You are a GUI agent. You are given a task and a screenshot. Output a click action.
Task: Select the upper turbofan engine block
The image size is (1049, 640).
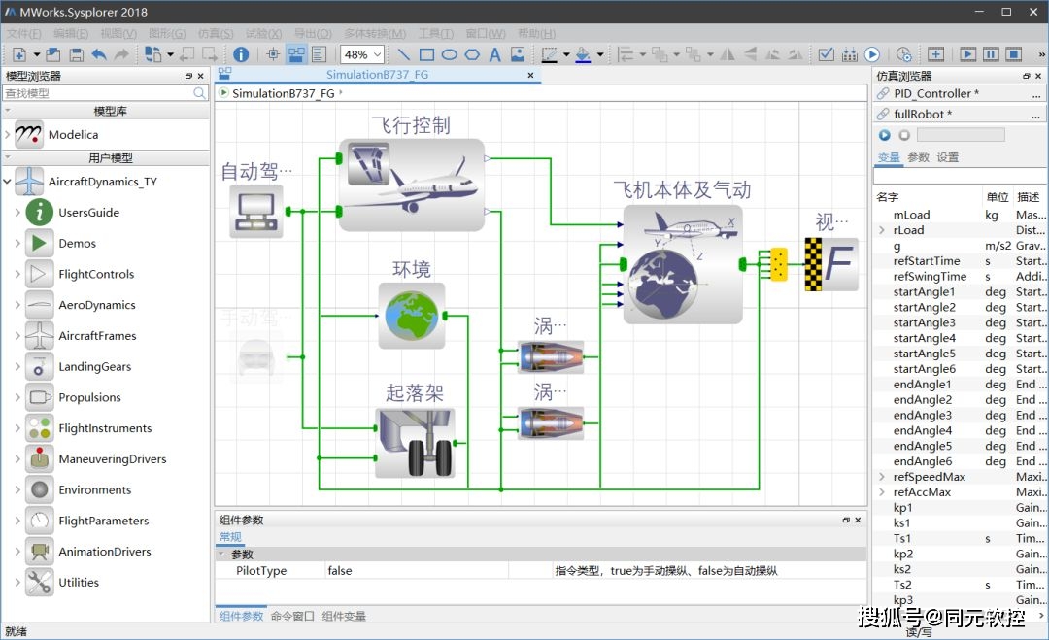(x=551, y=357)
